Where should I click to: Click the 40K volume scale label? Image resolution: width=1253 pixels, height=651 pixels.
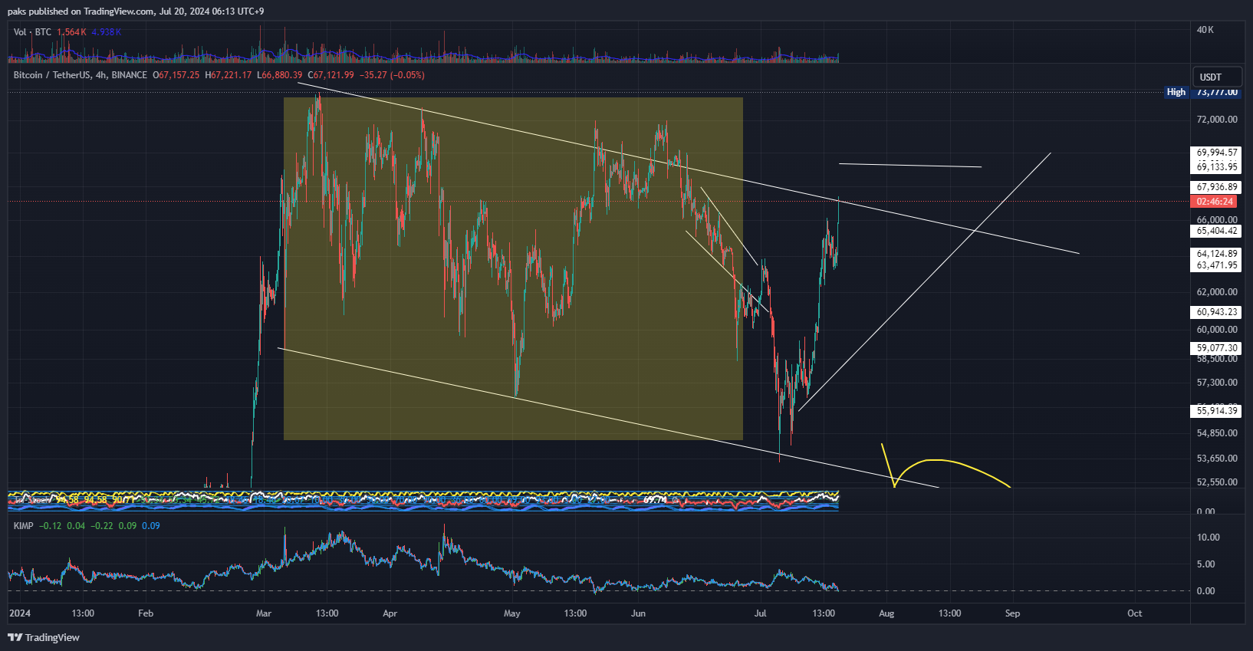point(1205,30)
